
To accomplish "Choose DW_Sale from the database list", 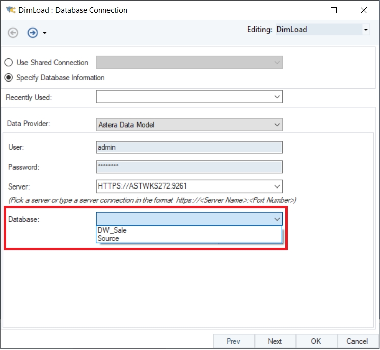I will tap(112, 230).
